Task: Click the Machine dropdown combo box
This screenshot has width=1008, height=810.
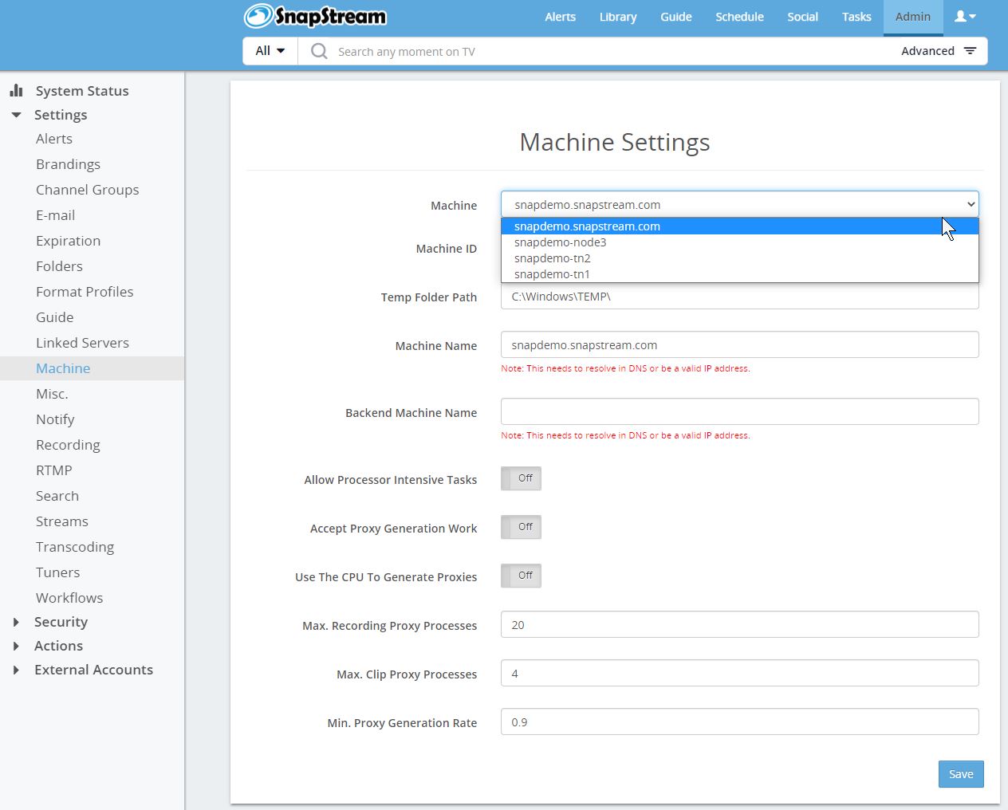Action: tap(739, 204)
